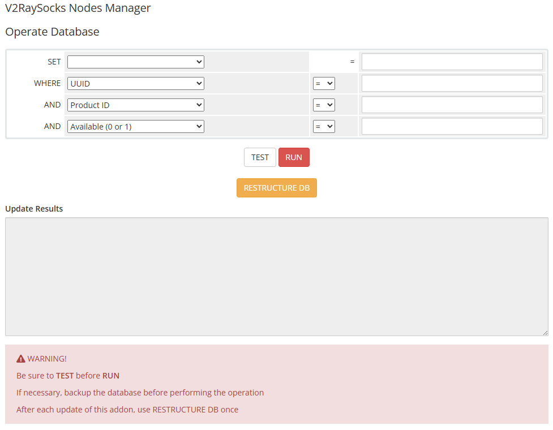Viewport: 553px width, 430px height.
Task: Focus the Product ID value input
Action: (x=452, y=105)
